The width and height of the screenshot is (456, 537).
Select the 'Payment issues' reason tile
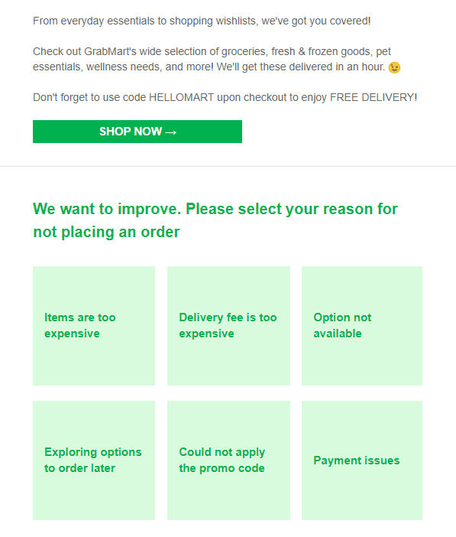tap(362, 461)
